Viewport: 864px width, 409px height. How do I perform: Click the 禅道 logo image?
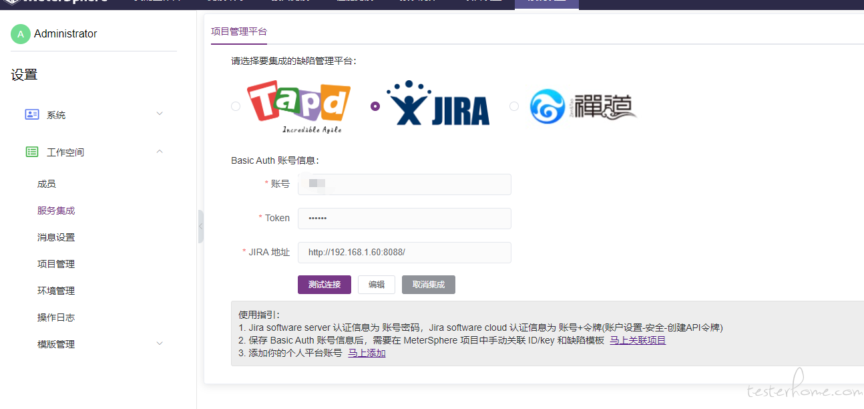point(582,107)
